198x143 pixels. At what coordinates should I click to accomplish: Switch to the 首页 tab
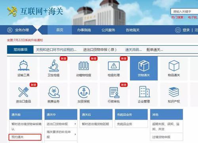[60, 30]
